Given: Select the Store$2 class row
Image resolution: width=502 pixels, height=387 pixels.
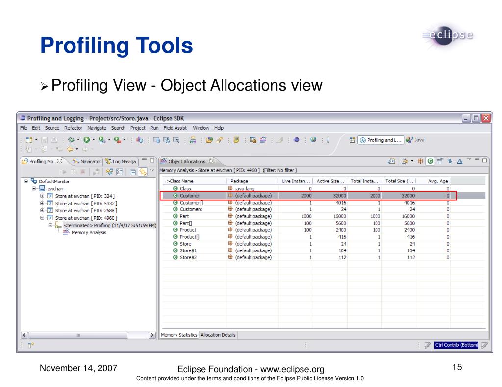Looking at the screenshot, I should (324, 257).
